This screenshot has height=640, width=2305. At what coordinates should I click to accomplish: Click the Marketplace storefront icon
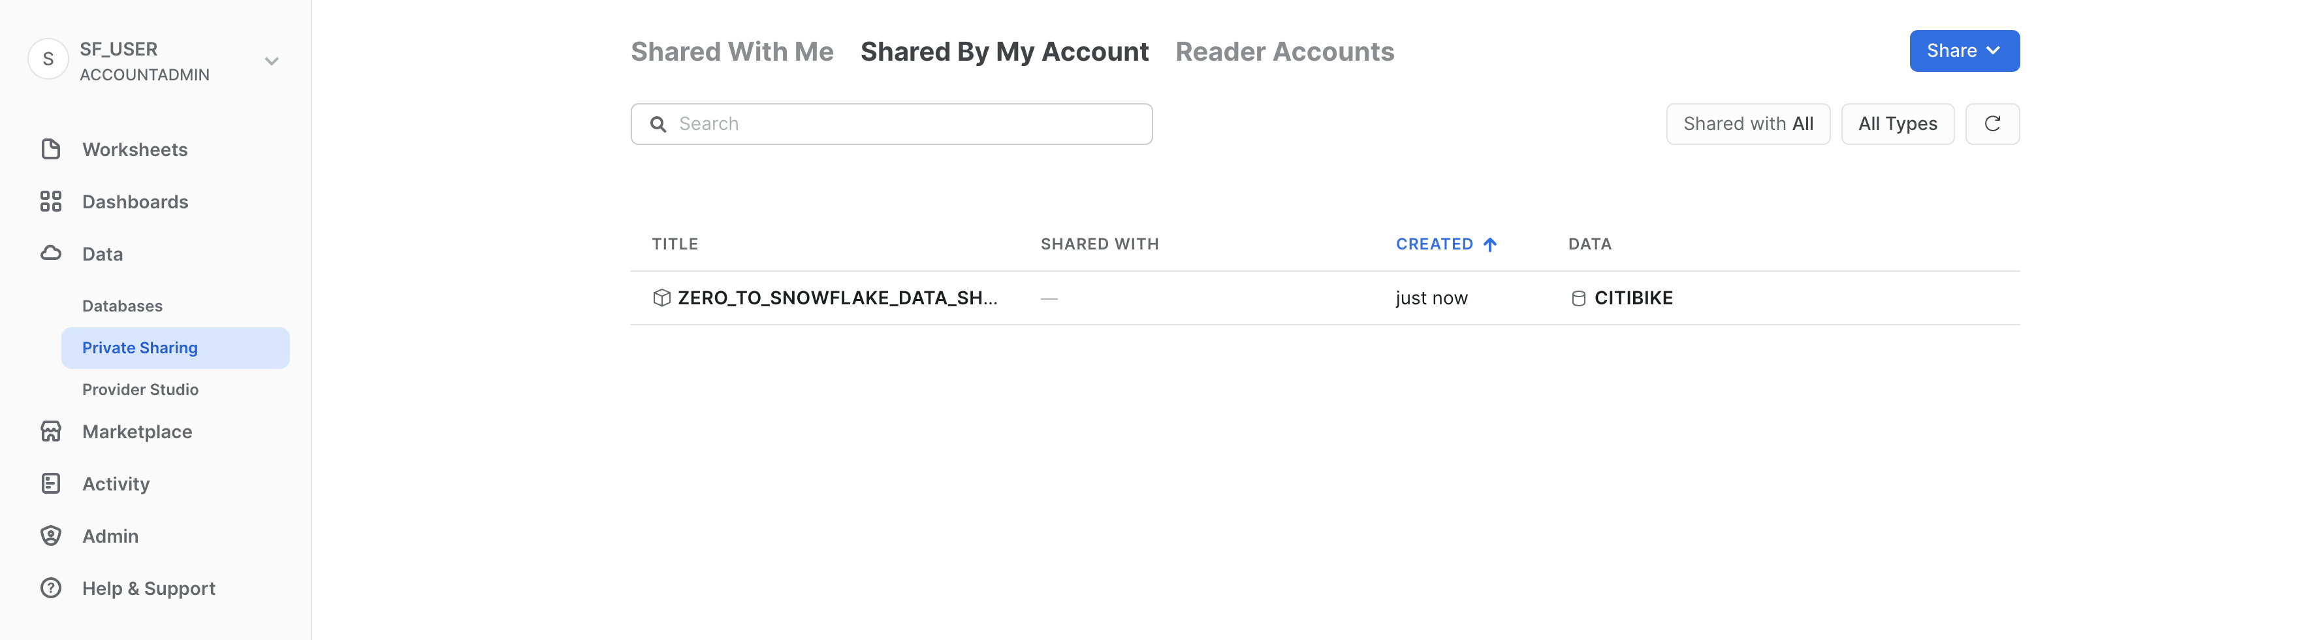[x=51, y=432]
